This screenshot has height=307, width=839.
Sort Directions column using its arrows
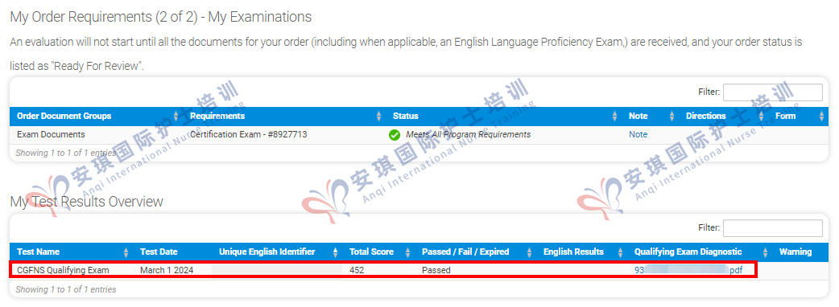[x=762, y=117]
